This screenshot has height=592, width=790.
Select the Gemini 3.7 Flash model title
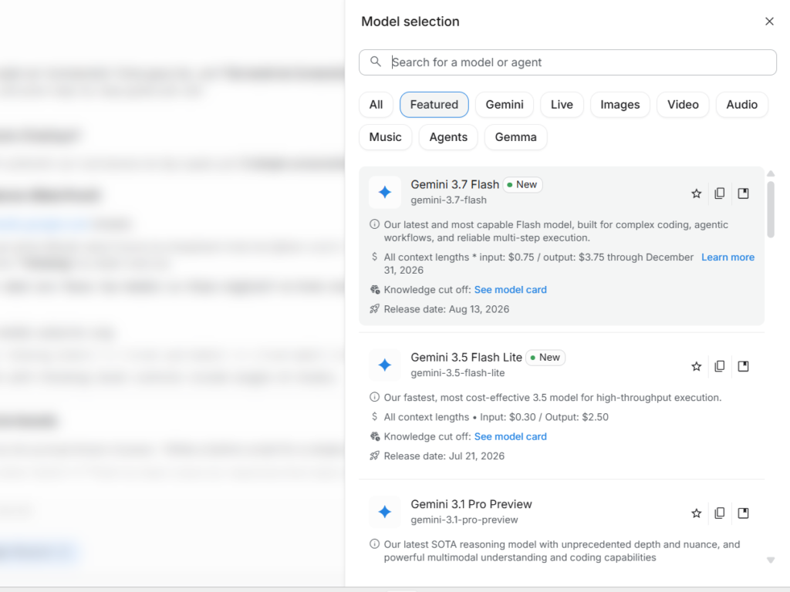(x=455, y=184)
